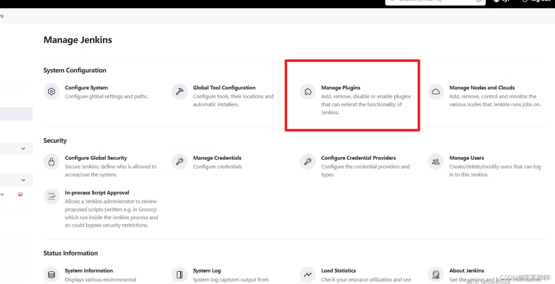This screenshot has width=555, height=284.
Task: Click the In-process Script Approval notepad icon
Action: (x=52, y=197)
